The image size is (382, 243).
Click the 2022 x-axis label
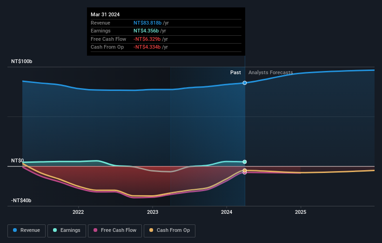(78, 212)
